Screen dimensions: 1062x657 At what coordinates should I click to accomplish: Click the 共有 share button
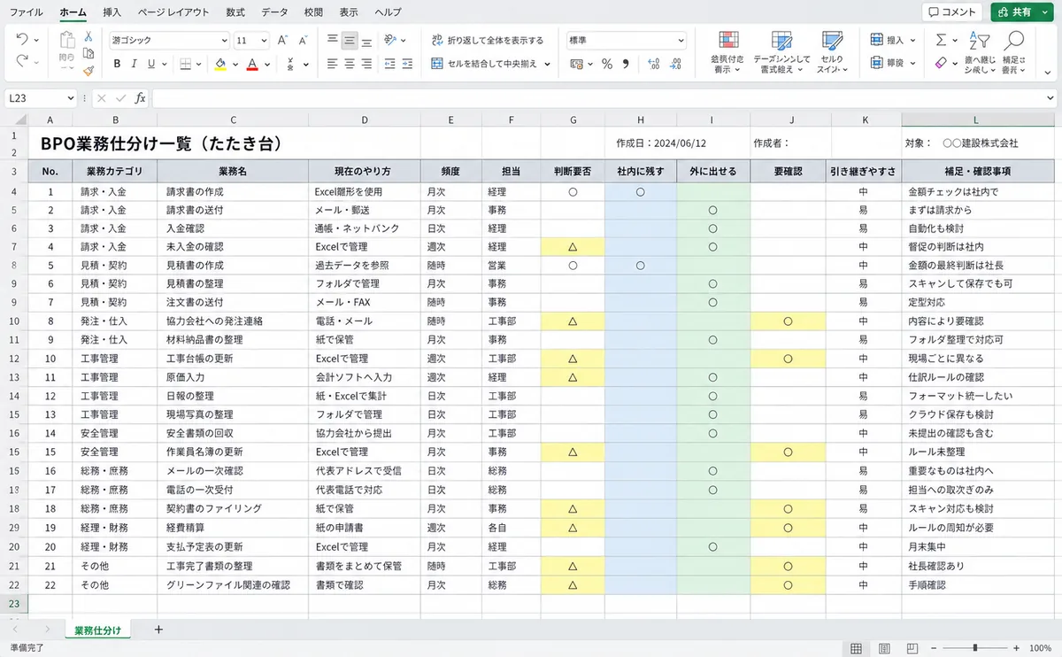1014,12
